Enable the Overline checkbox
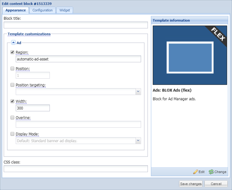232x190 pixels. click(x=13, y=118)
